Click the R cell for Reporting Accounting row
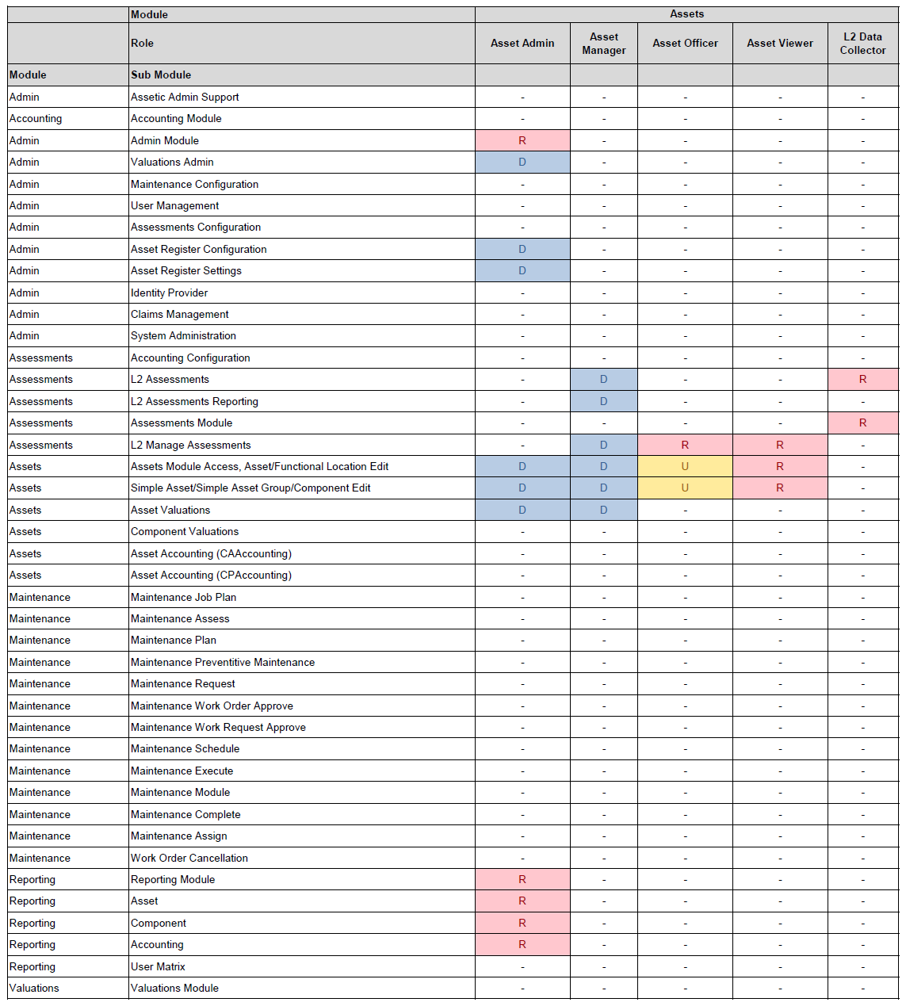The image size is (906, 1006). 522,944
